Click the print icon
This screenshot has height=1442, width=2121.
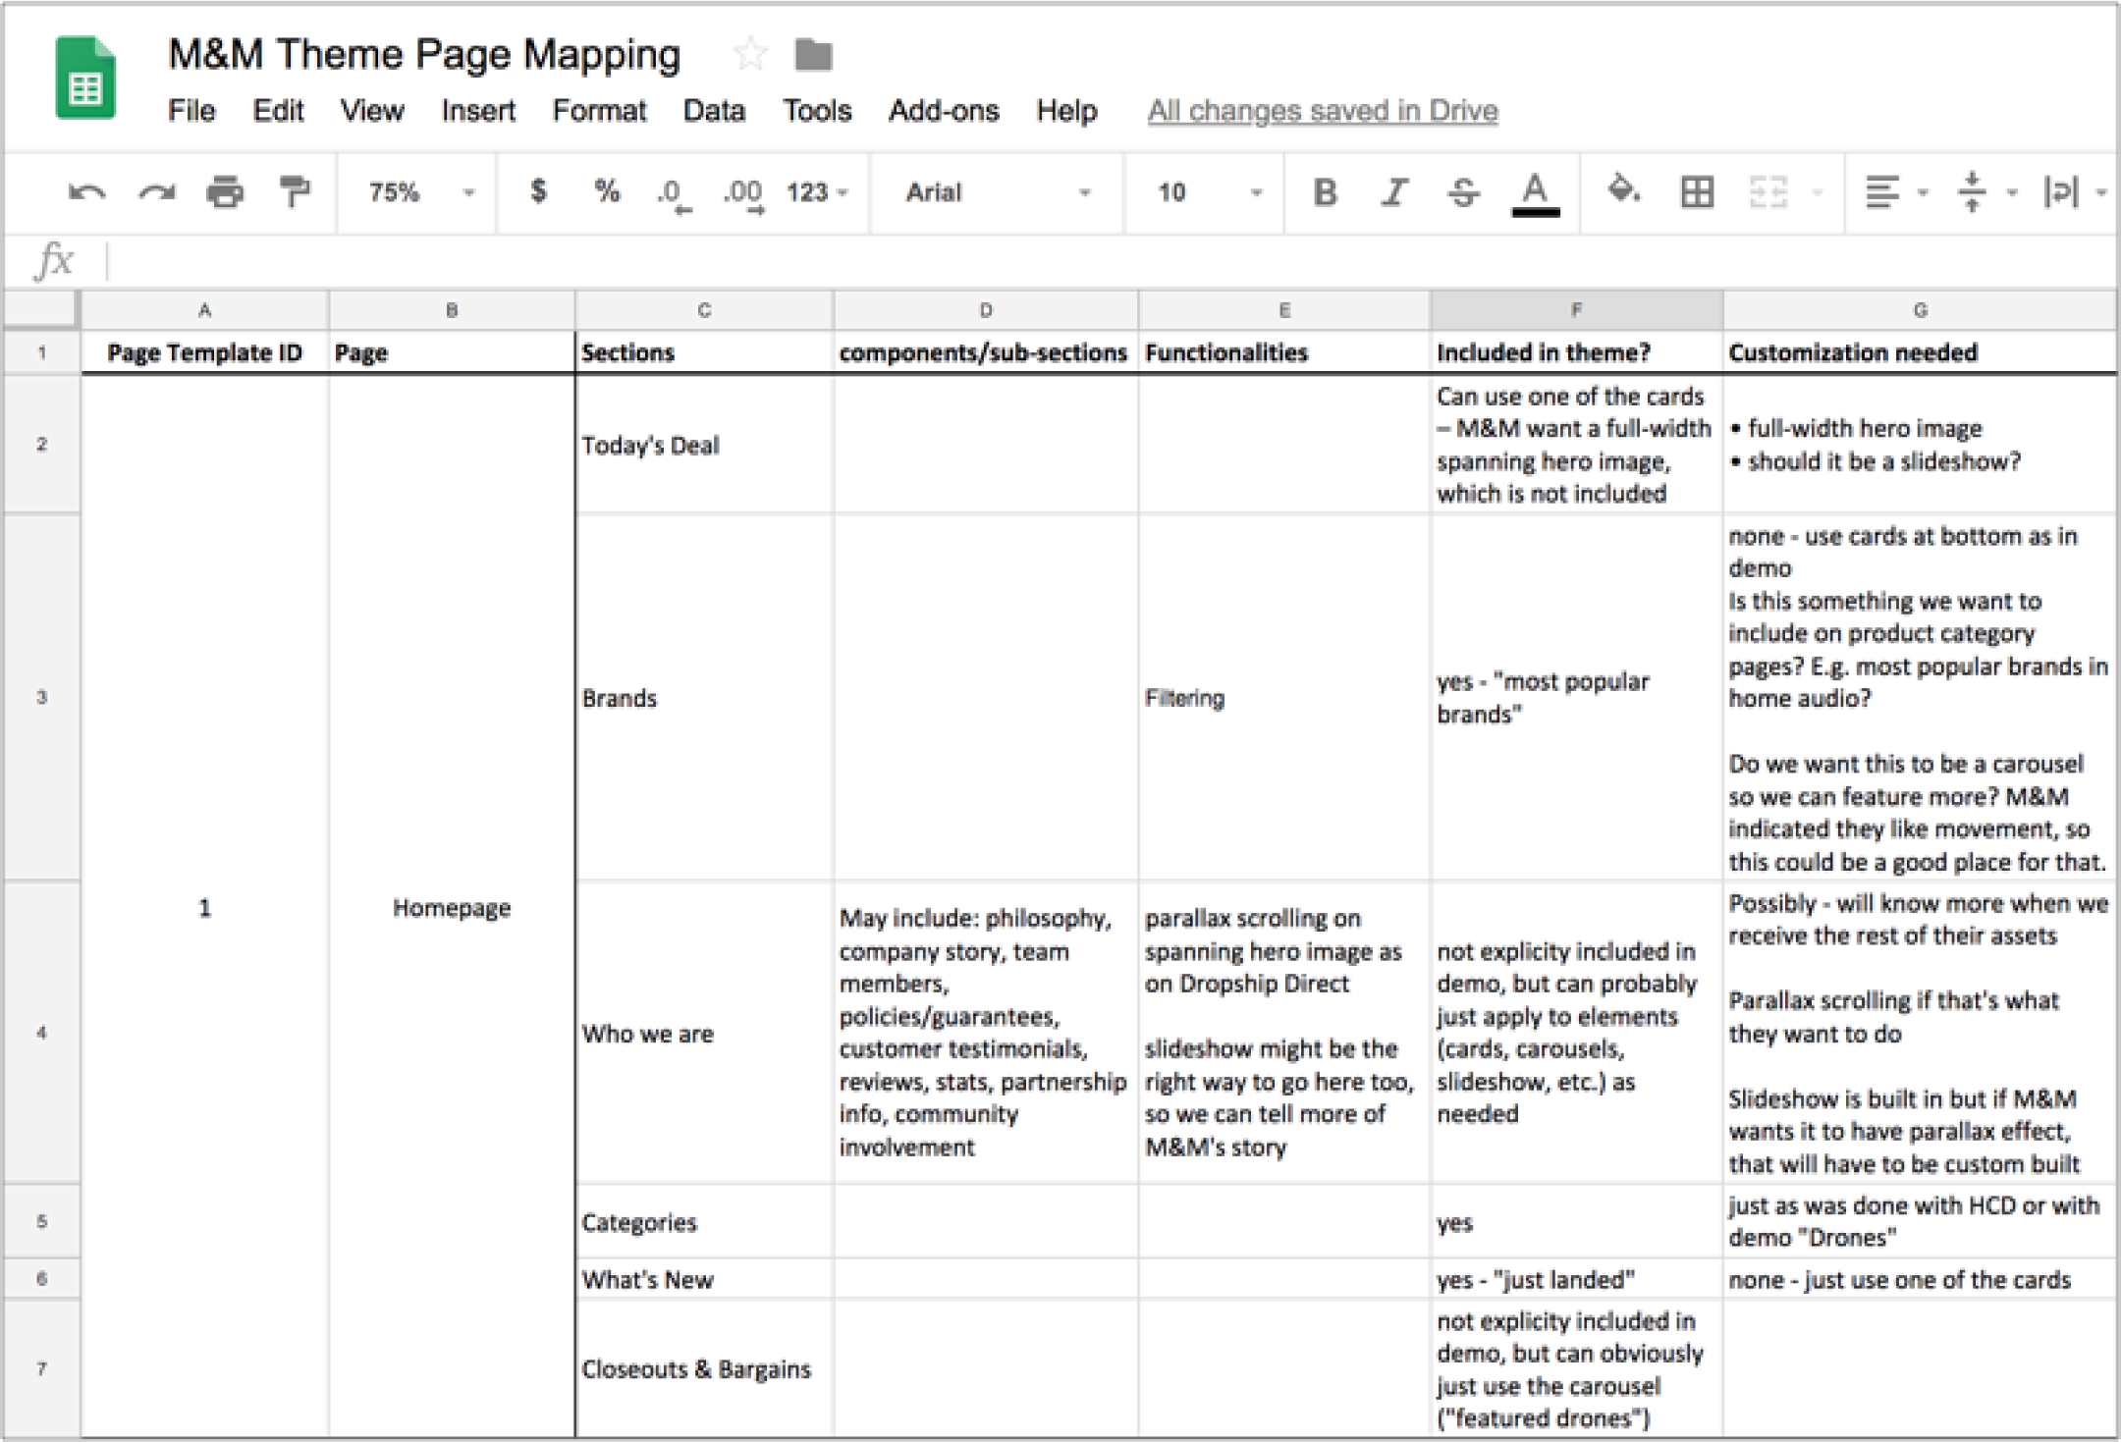click(225, 191)
